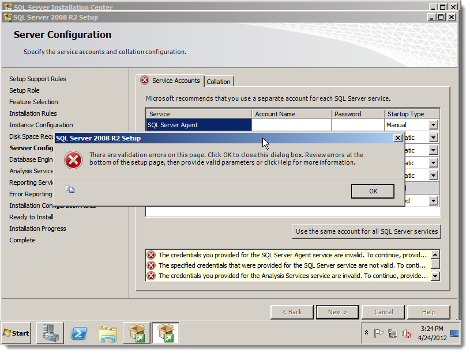This screenshot has height=354, width=470.
Task: Select the Service Accounts tab
Action: [171, 81]
